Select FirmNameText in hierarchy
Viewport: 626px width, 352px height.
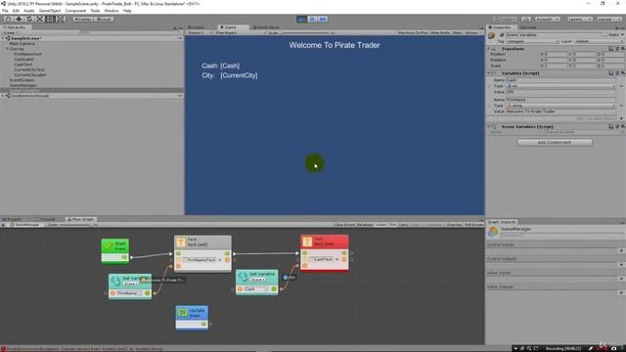pos(28,54)
